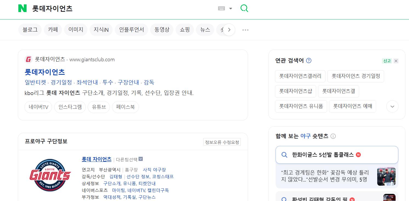Open the 감독 sublink

point(149,82)
